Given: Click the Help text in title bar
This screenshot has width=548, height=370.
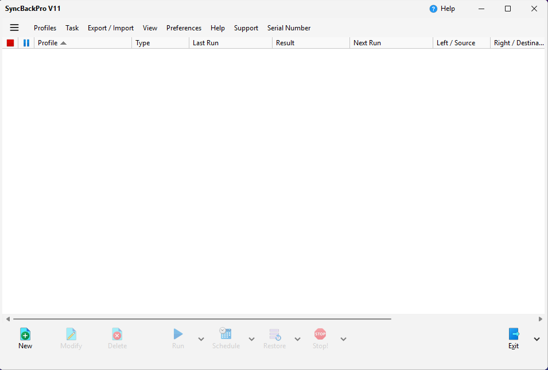Looking at the screenshot, I should pyautogui.click(x=448, y=9).
